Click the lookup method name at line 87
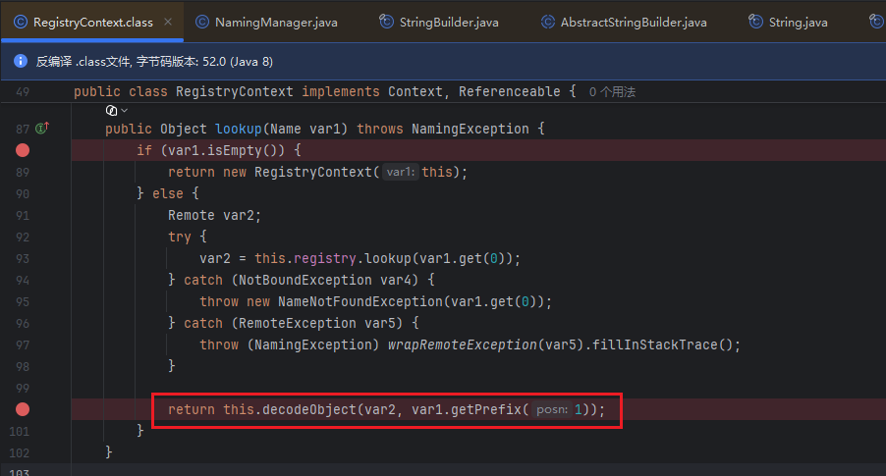 pyautogui.click(x=239, y=130)
